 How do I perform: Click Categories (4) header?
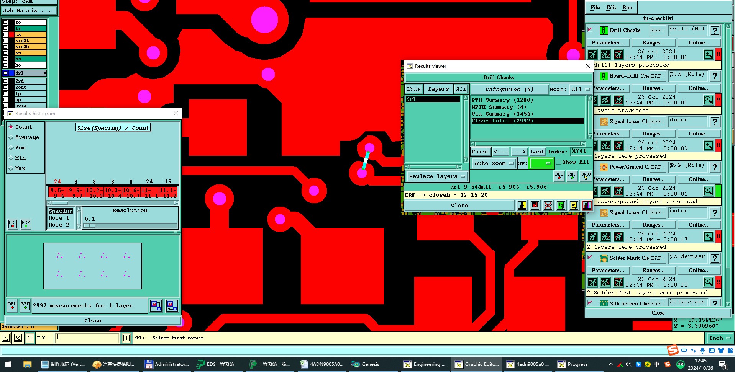[509, 90]
